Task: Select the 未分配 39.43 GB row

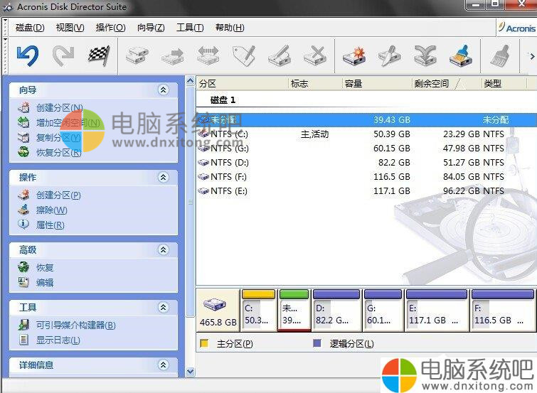Action: pos(366,120)
